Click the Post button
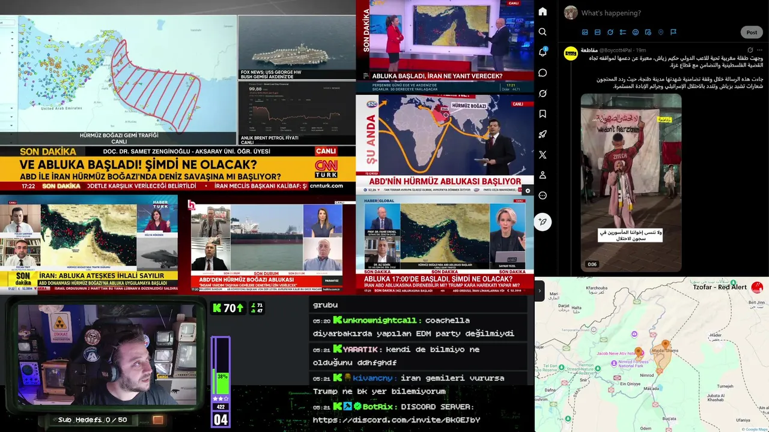The height and width of the screenshot is (432, 769). pyautogui.click(x=752, y=32)
